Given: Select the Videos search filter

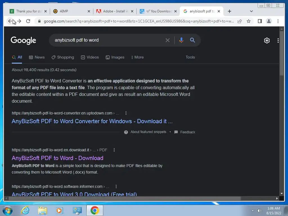Looking at the screenshot, I should [90, 57].
